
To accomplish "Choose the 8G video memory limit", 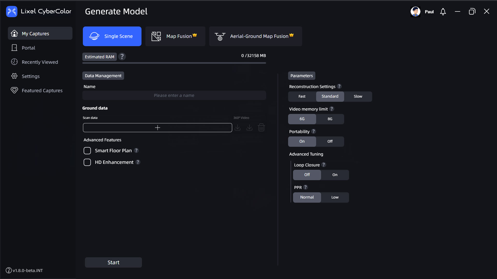I will pos(330,119).
